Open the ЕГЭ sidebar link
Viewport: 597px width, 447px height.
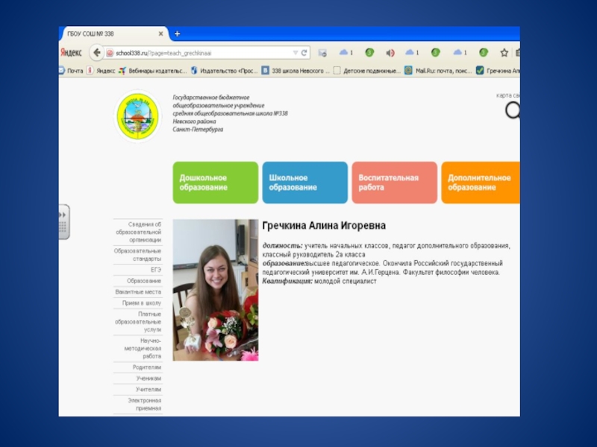click(x=155, y=269)
